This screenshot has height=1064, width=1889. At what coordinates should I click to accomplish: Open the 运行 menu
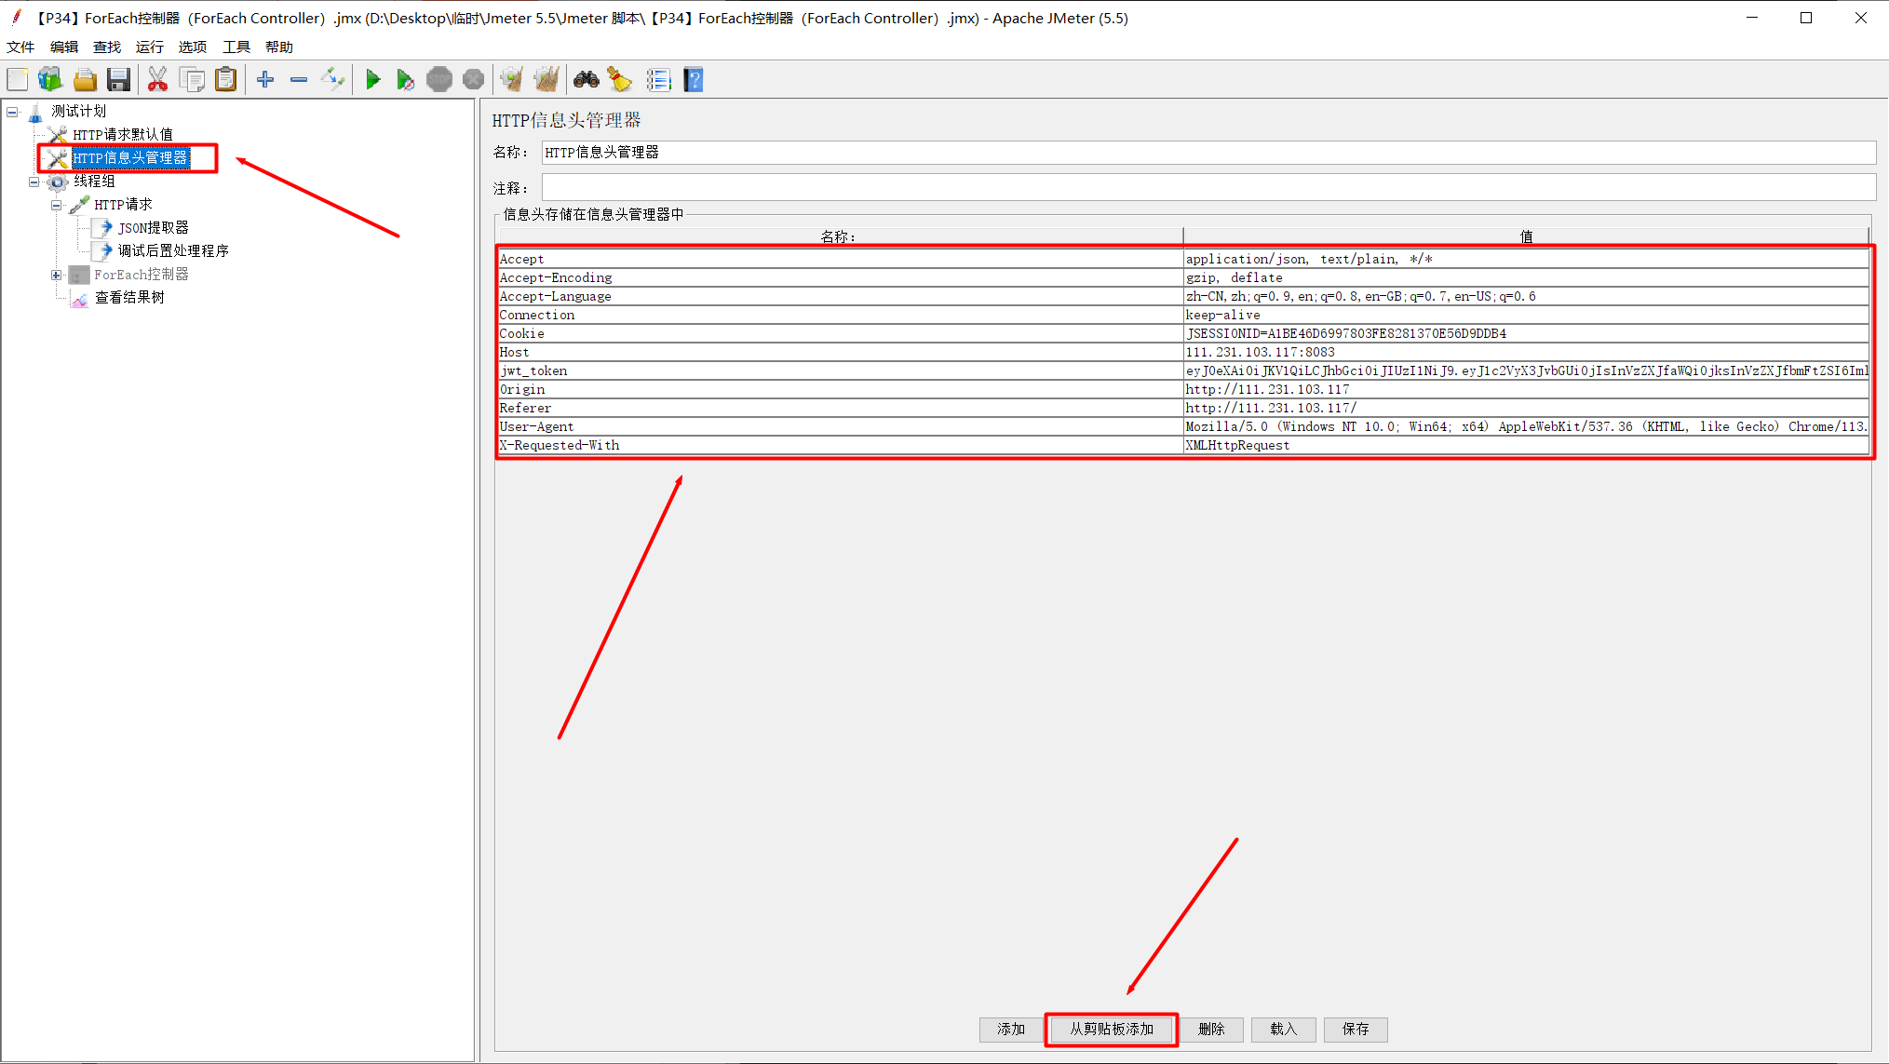pyautogui.click(x=150, y=47)
